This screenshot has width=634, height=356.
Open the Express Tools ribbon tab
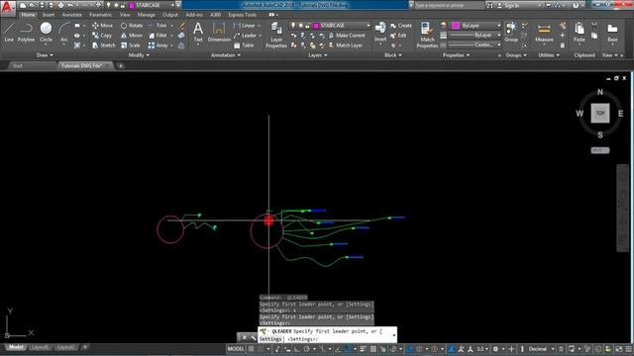coord(242,15)
